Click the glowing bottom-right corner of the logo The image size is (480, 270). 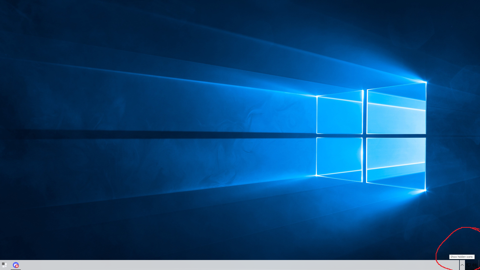(x=425, y=190)
